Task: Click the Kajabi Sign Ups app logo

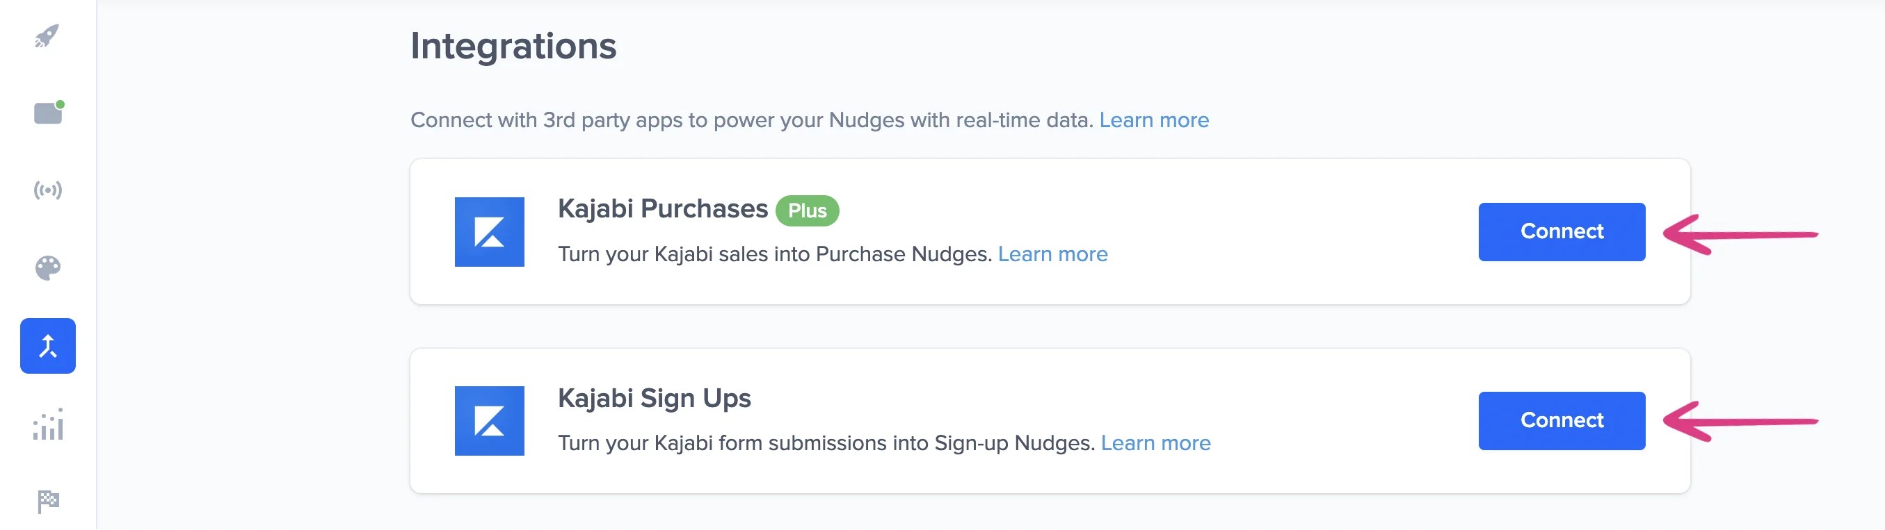Action: [490, 420]
